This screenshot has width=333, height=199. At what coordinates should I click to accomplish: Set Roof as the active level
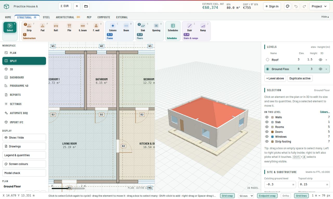(267, 60)
